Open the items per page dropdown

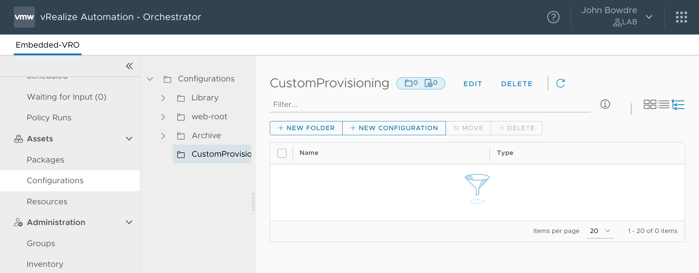click(600, 231)
